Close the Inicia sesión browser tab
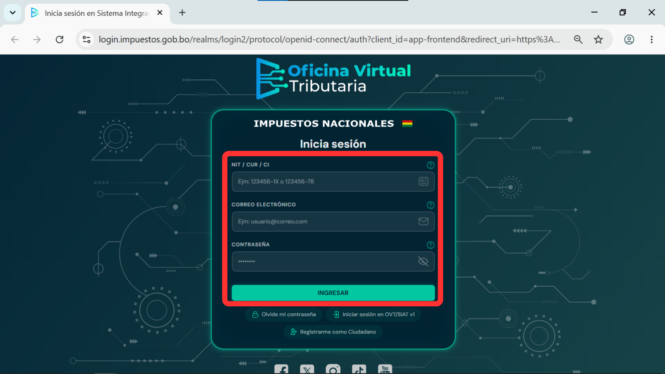This screenshot has width=665, height=374. click(160, 13)
